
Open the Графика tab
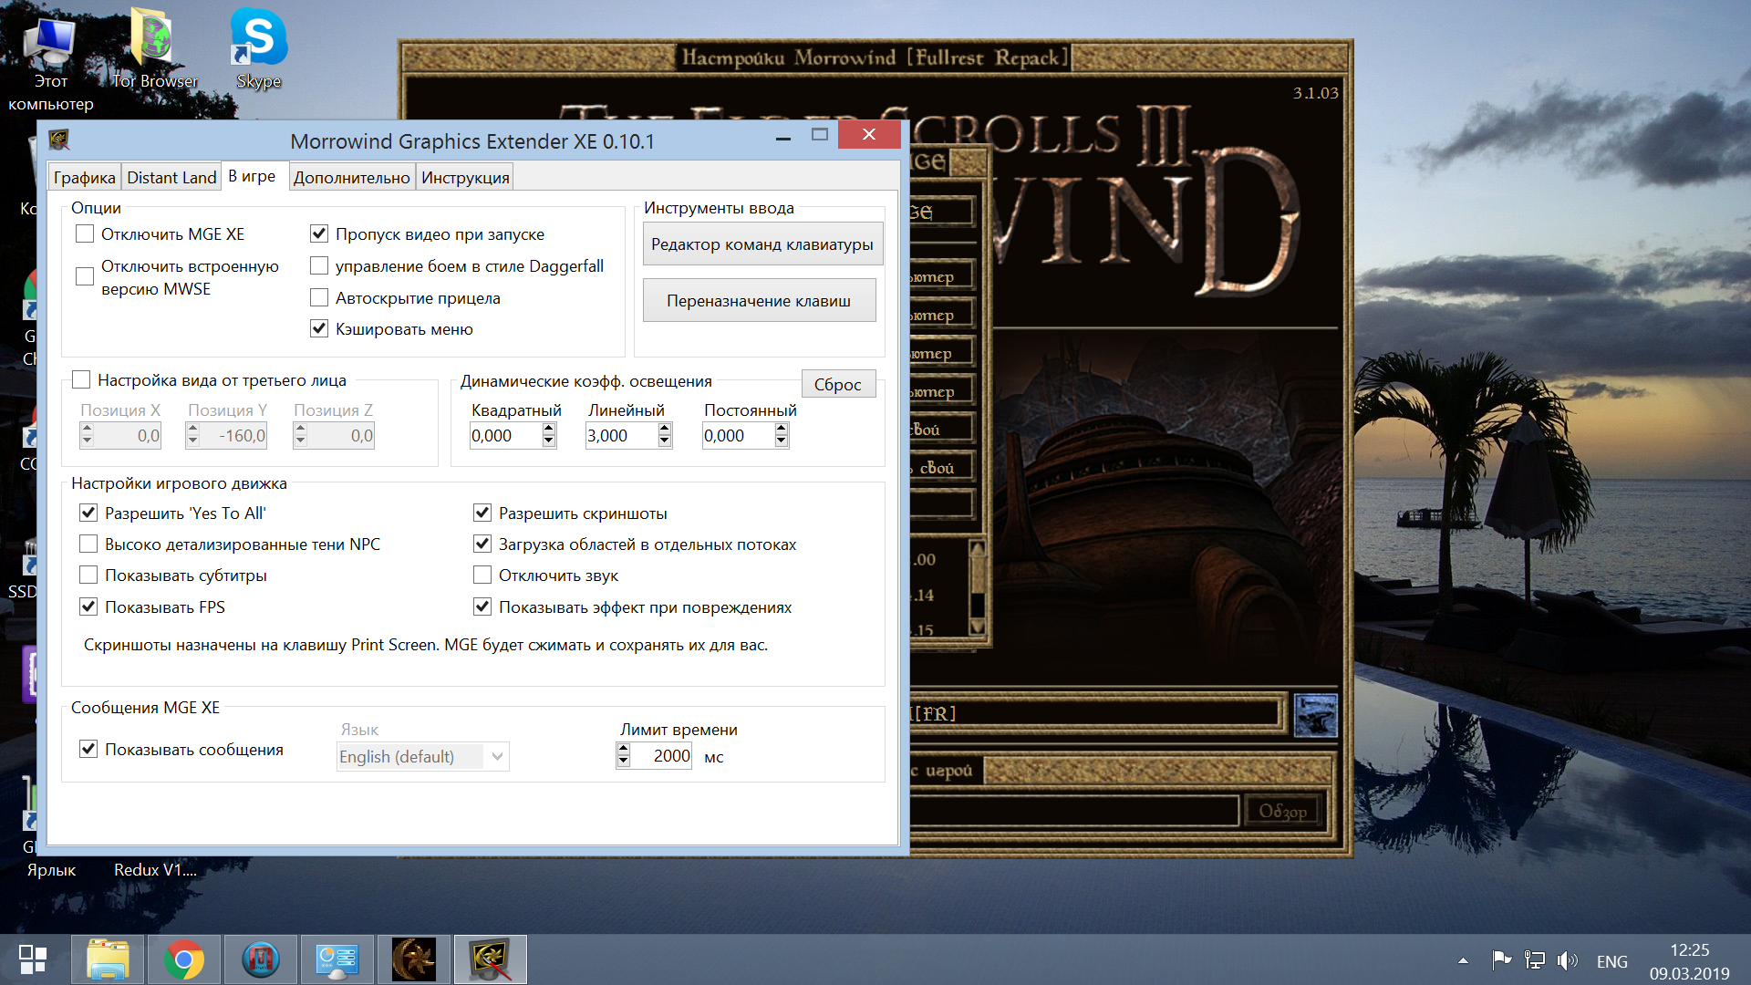[84, 177]
